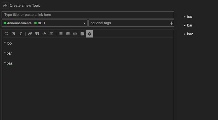Click the "* foo" line in the editor

(8, 43)
